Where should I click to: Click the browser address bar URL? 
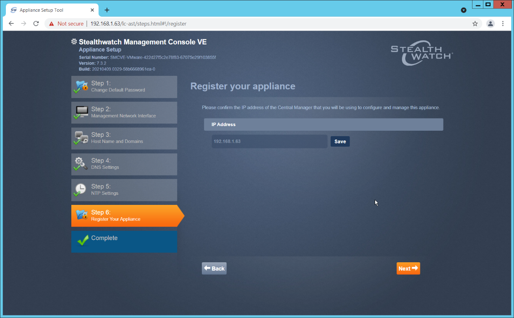click(x=138, y=24)
